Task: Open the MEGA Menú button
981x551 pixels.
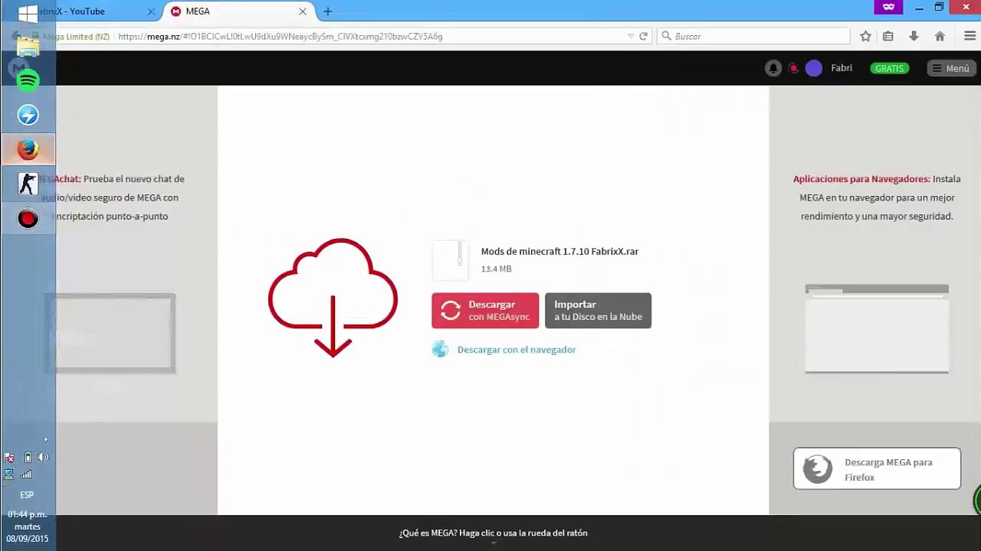Action: 950,68
